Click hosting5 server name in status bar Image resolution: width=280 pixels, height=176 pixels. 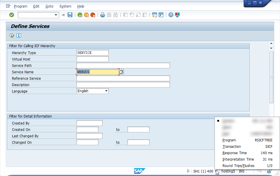click(x=228, y=171)
